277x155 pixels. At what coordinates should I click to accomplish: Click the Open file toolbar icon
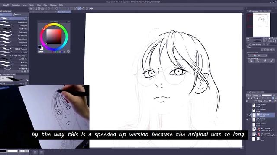(39, 9)
